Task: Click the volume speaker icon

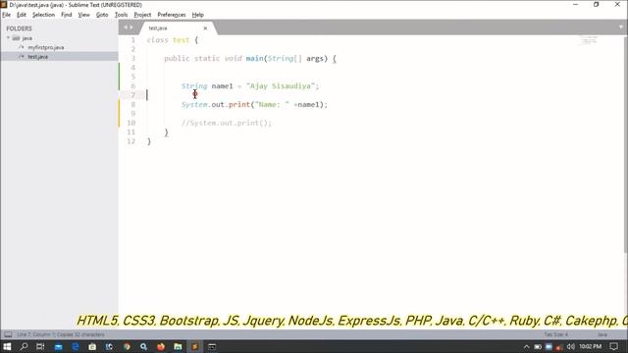Action: (571, 346)
